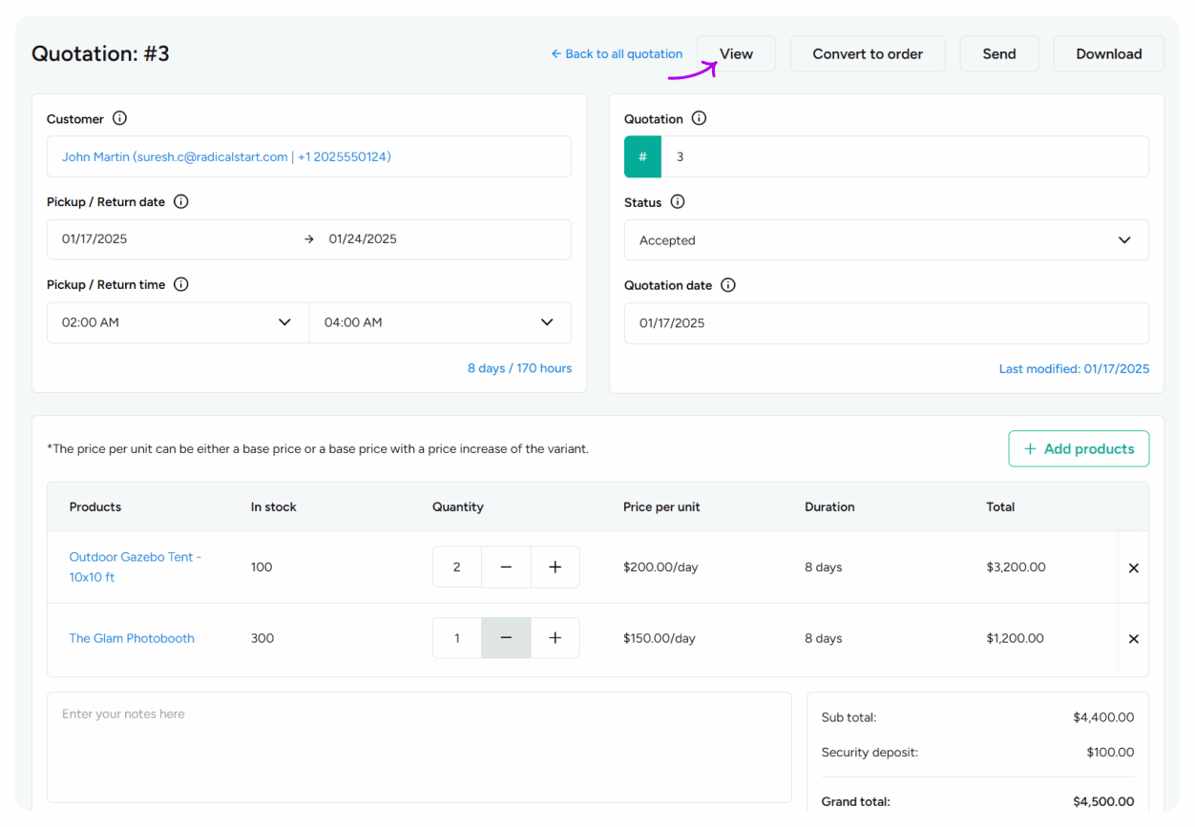Click the info icon next to Status

678,201
